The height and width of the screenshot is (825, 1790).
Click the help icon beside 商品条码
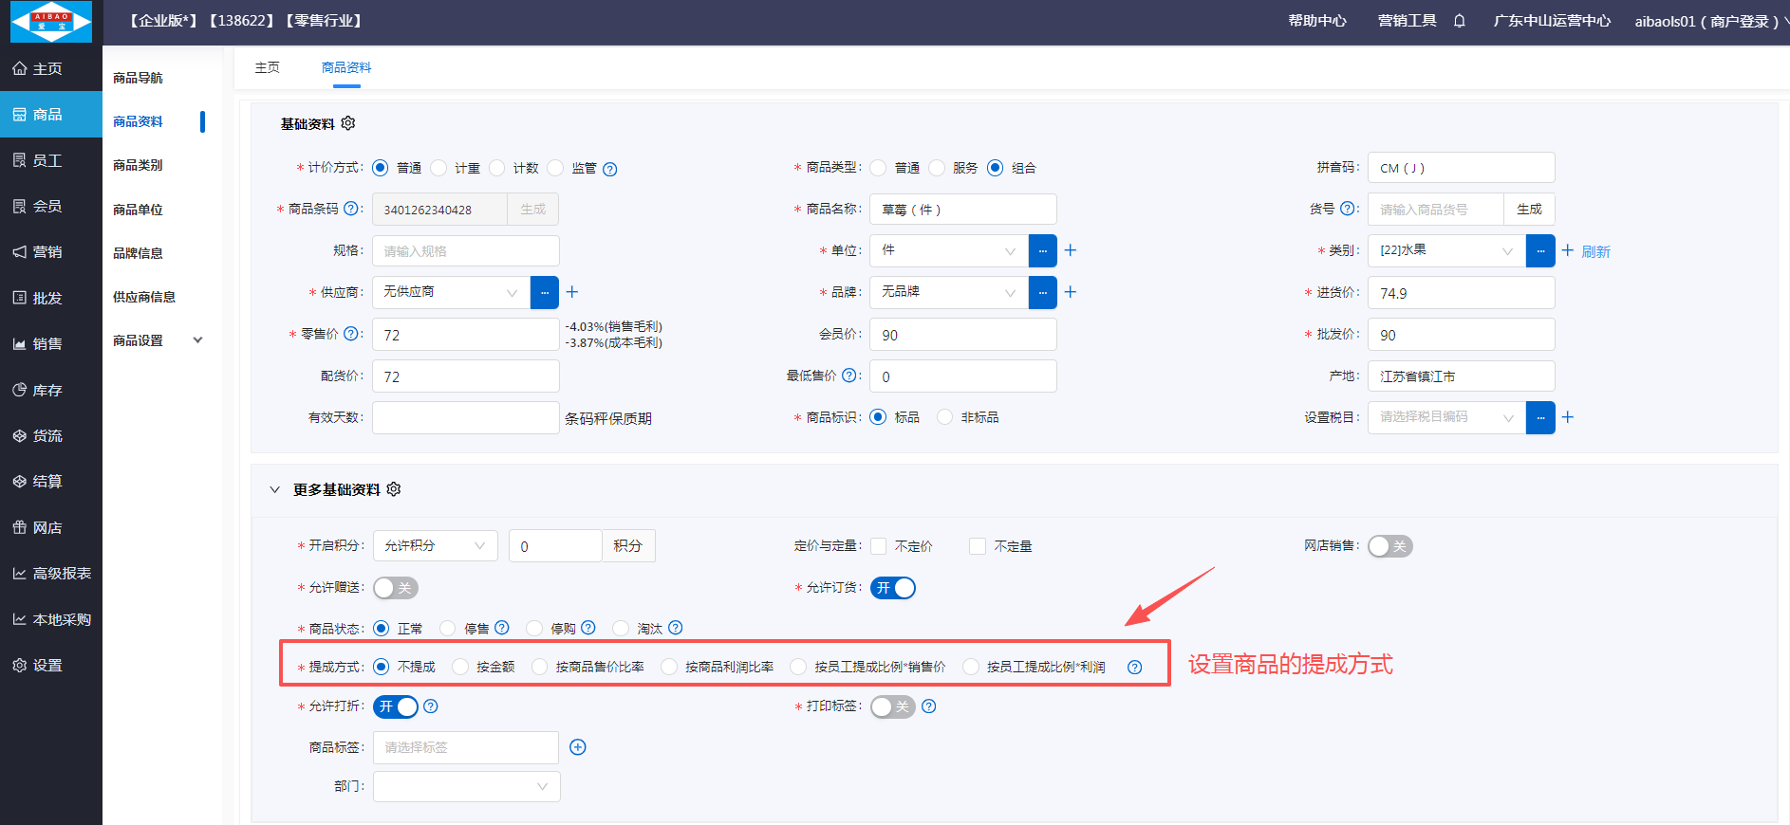[x=350, y=209]
